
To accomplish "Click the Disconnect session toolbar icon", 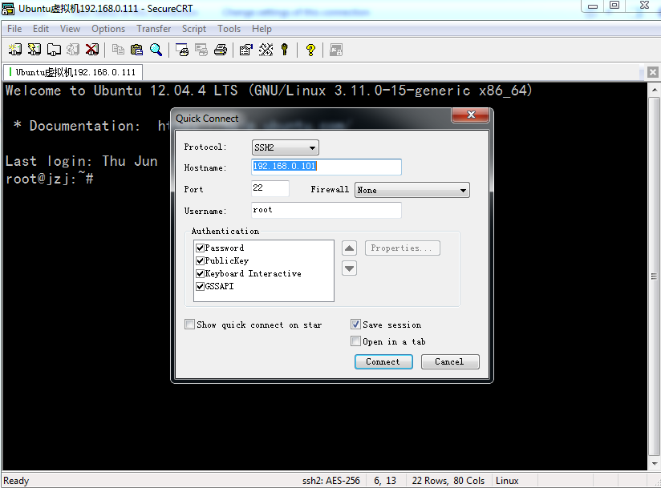I will [92, 50].
